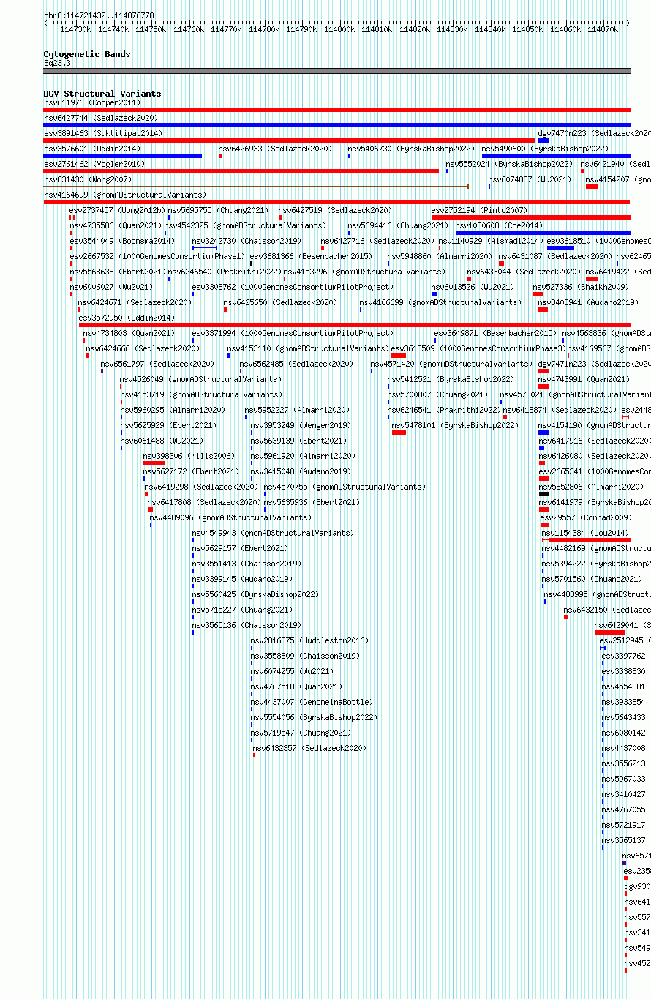Select nsv4489096 (gnomADStructuralVariants) label
The image size is (651, 999).
pos(230,517)
